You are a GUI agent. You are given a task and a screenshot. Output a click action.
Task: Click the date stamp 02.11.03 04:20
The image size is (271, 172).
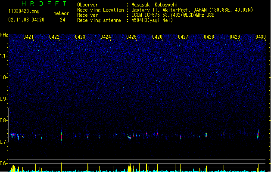click(x=26, y=20)
